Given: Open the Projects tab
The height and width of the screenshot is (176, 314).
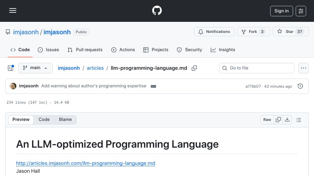Looking at the screenshot, I should 156,50.
